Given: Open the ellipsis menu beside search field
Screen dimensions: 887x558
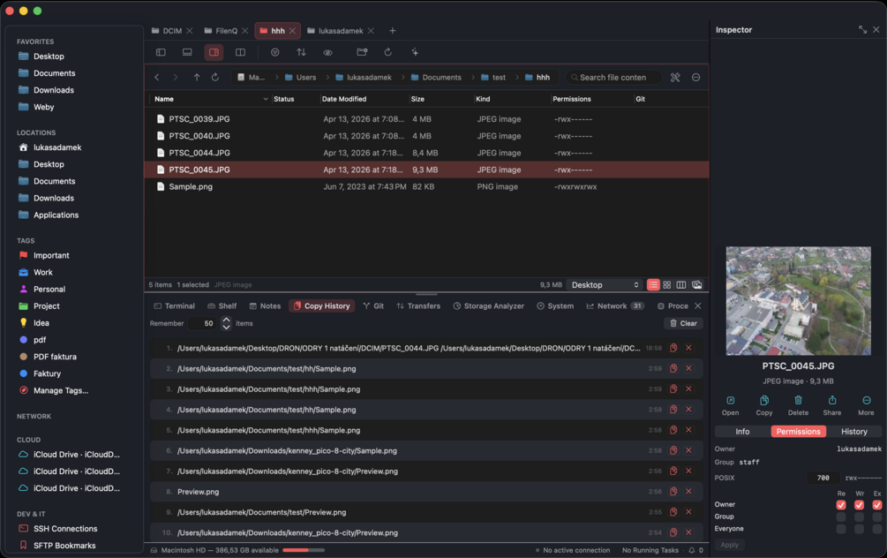Looking at the screenshot, I should point(695,78).
